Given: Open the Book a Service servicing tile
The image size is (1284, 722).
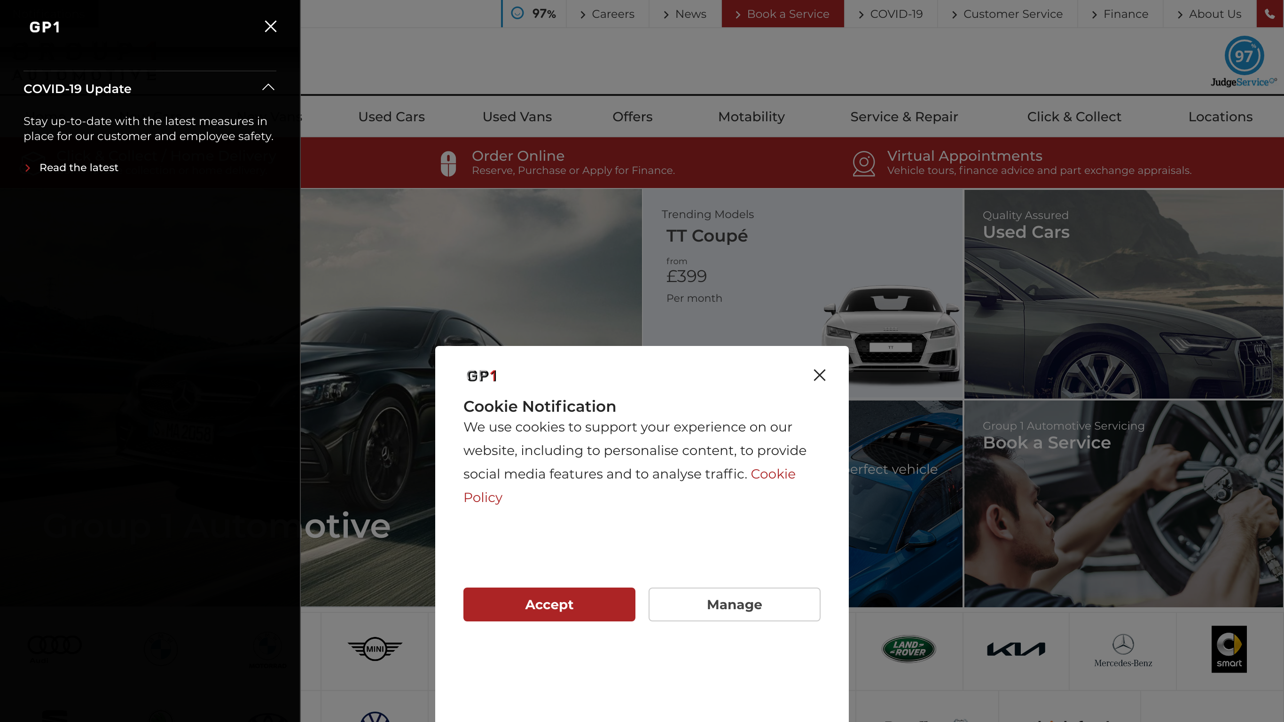Looking at the screenshot, I should point(1123,503).
